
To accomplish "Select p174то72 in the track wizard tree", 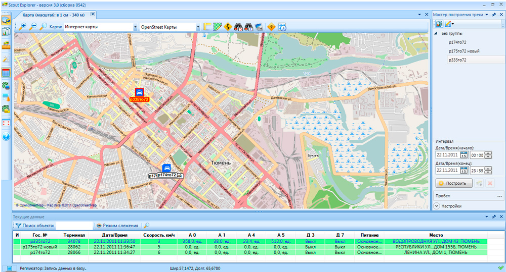I will coord(457,42).
